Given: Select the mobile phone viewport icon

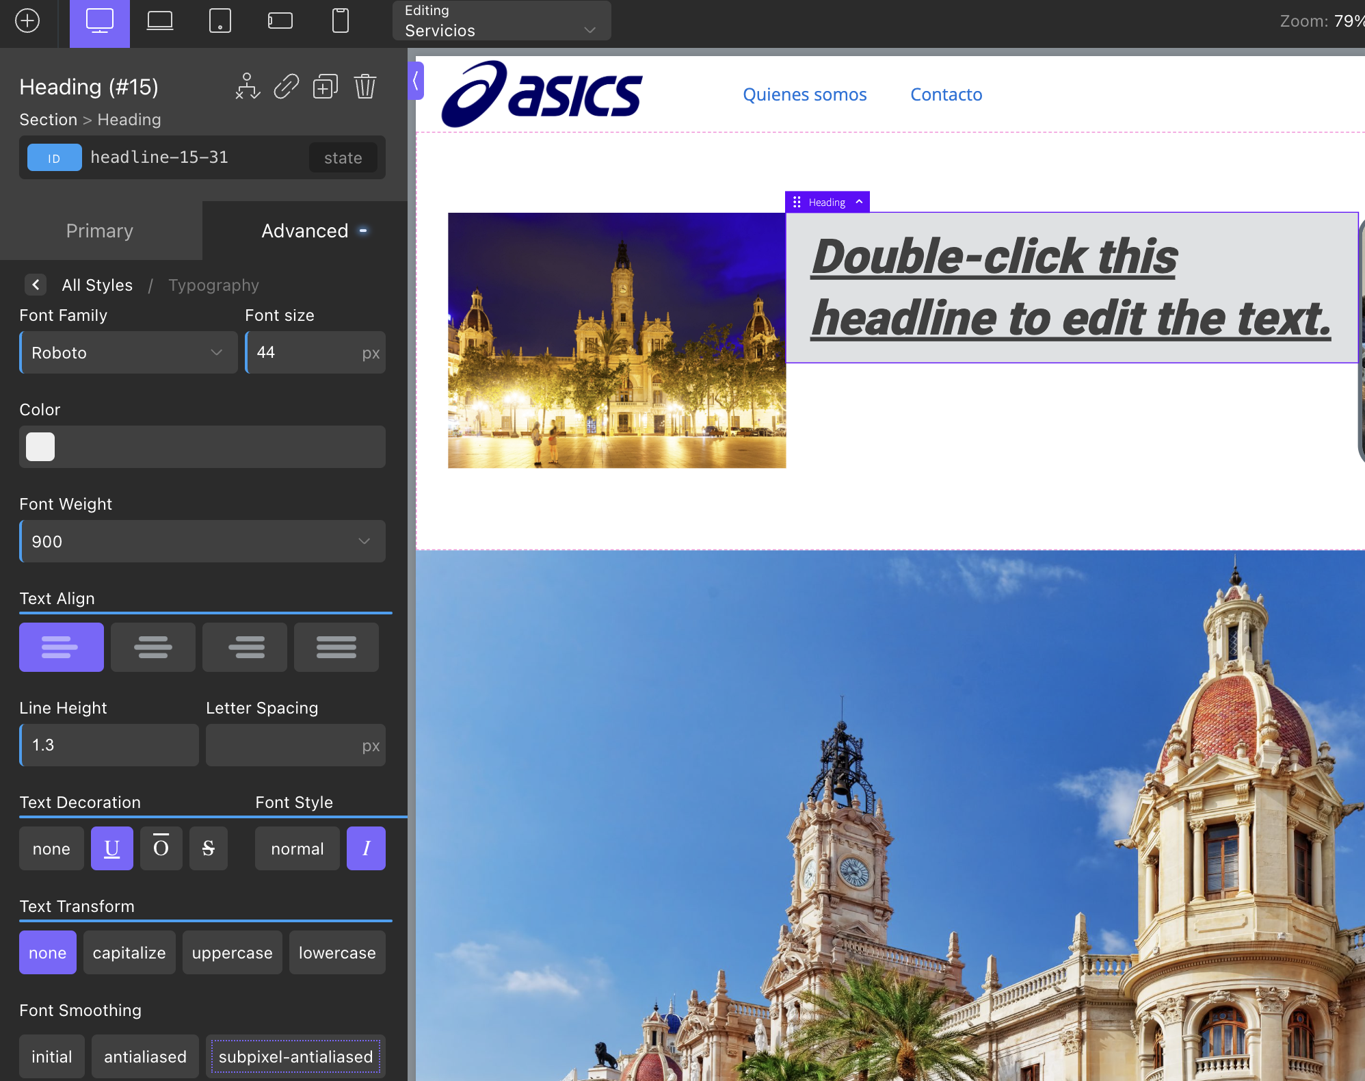Looking at the screenshot, I should (340, 22).
